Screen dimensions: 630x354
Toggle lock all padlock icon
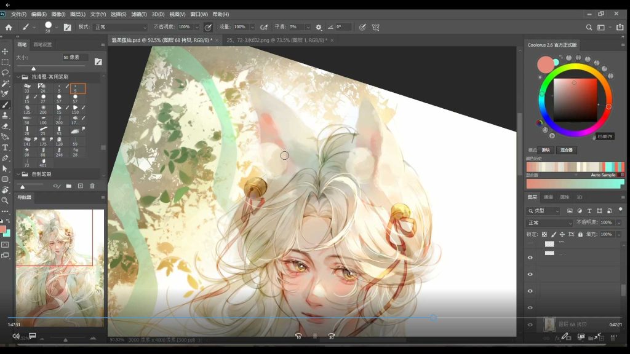[x=580, y=234]
